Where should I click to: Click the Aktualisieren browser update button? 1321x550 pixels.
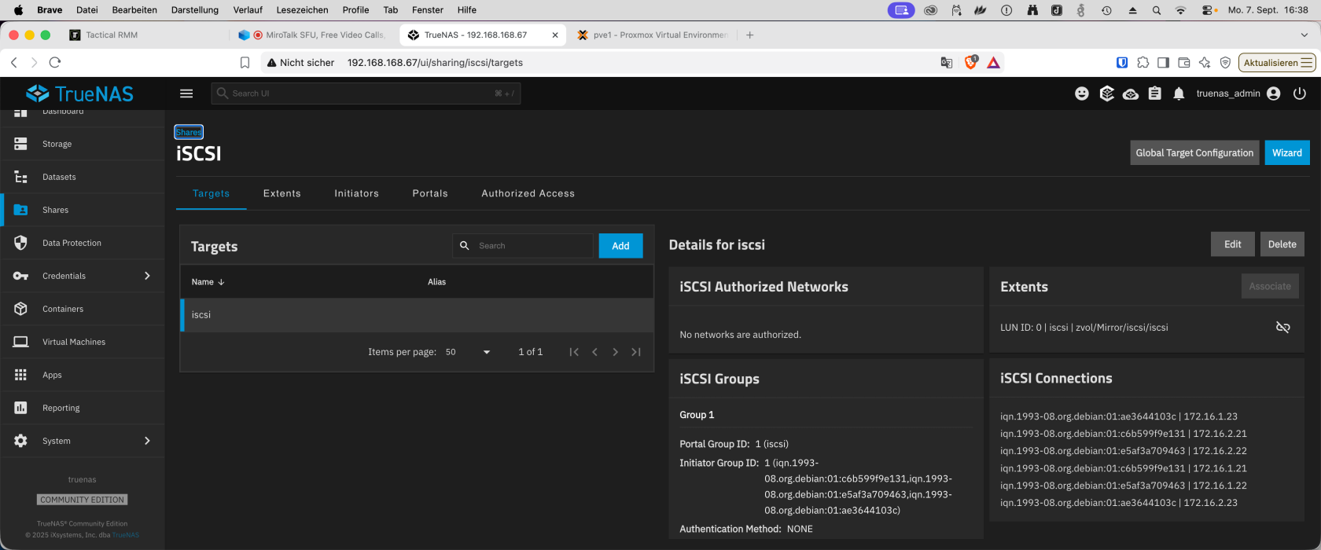pos(1277,62)
